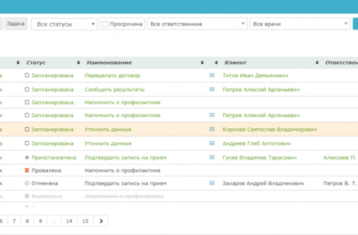Enable the Просрочена checkbox filter
The width and height of the screenshot is (358, 235).
105,24
